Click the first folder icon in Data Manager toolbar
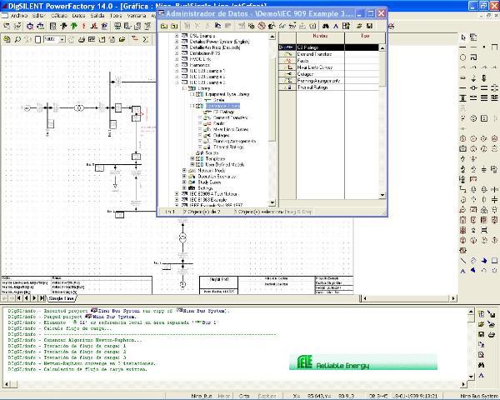500x400 pixels. pos(164,26)
